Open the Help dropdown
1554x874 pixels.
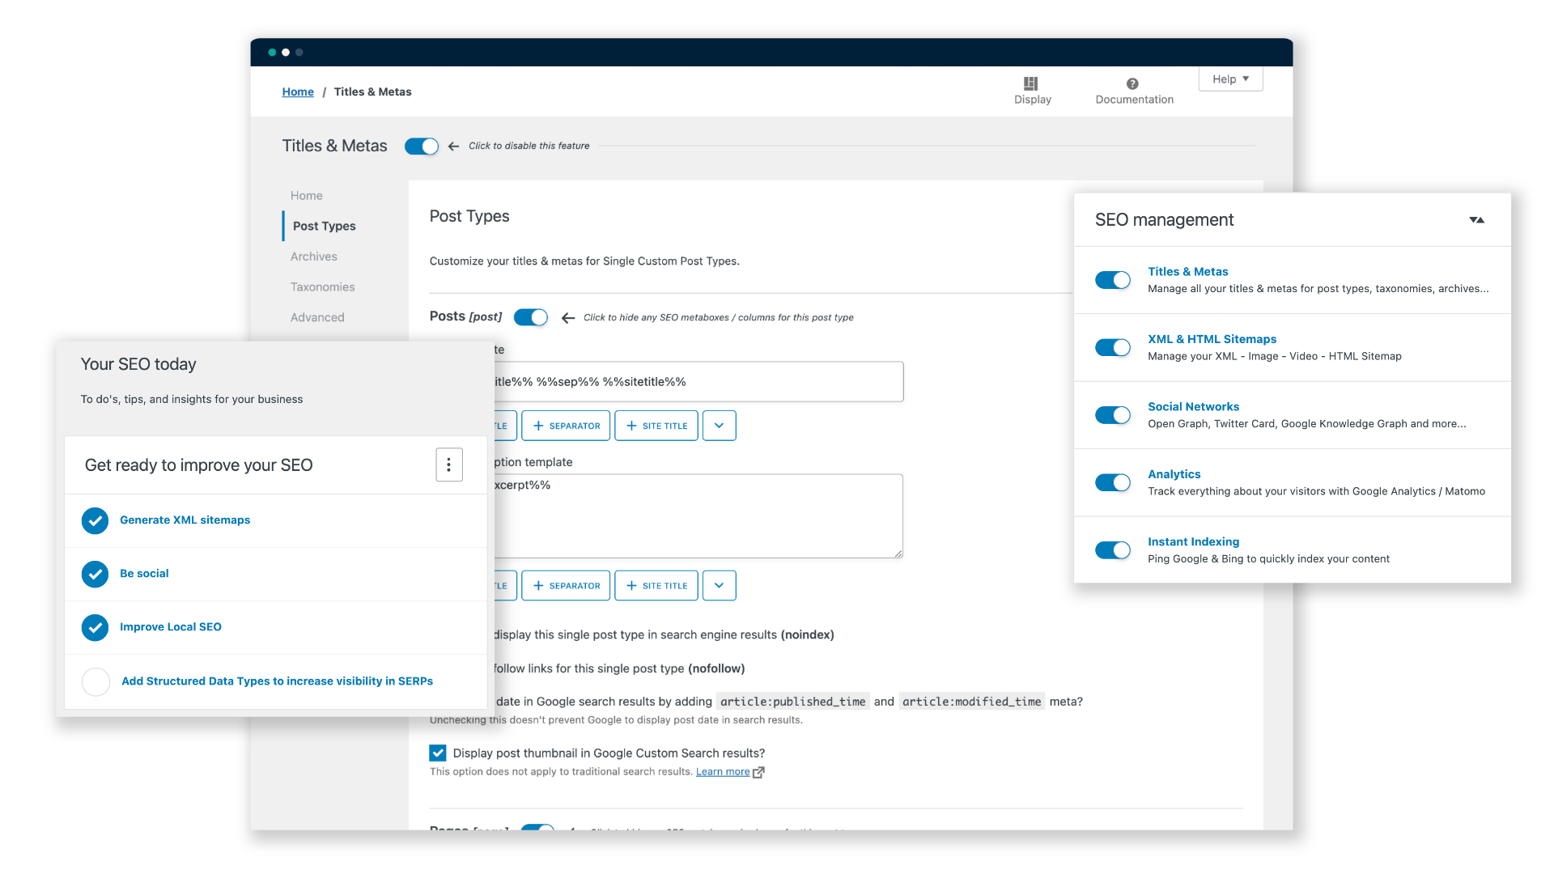(x=1230, y=78)
